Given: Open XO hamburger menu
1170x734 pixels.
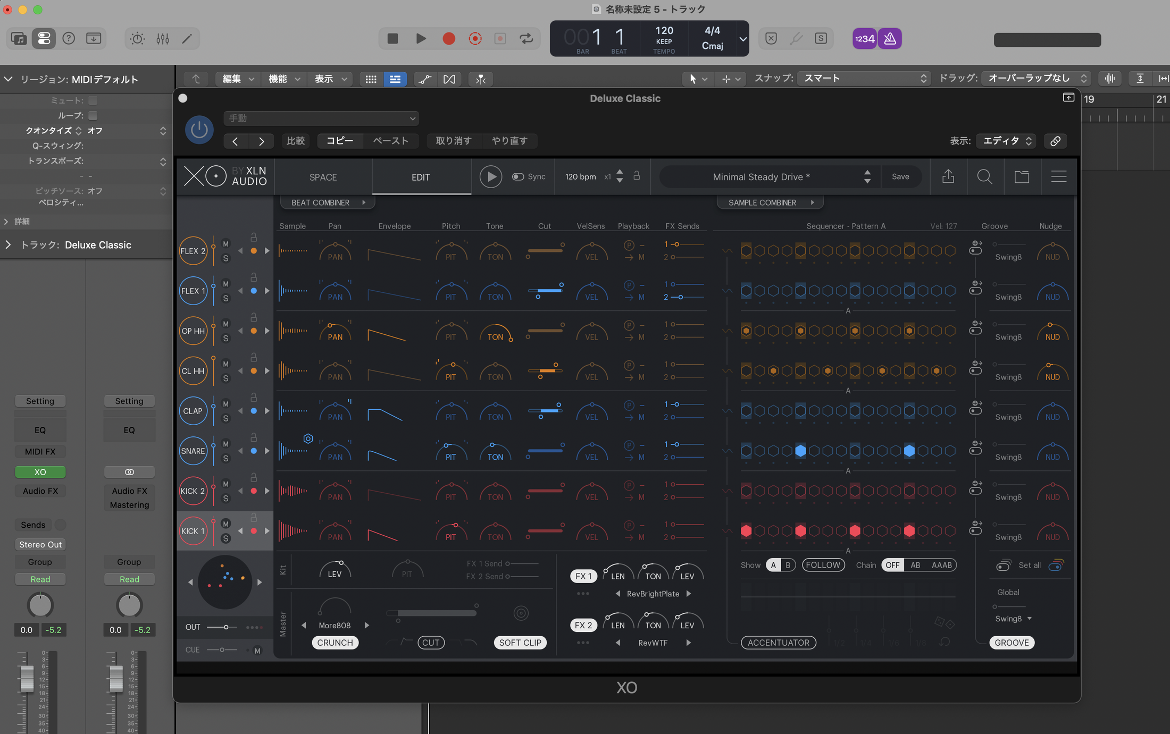Looking at the screenshot, I should (1059, 176).
